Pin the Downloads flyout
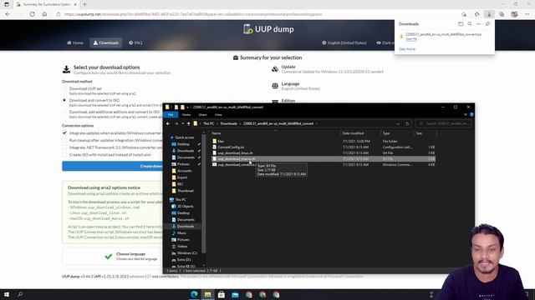 pos(487,24)
